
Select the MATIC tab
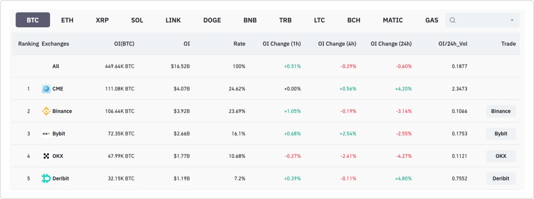point(393,20)
